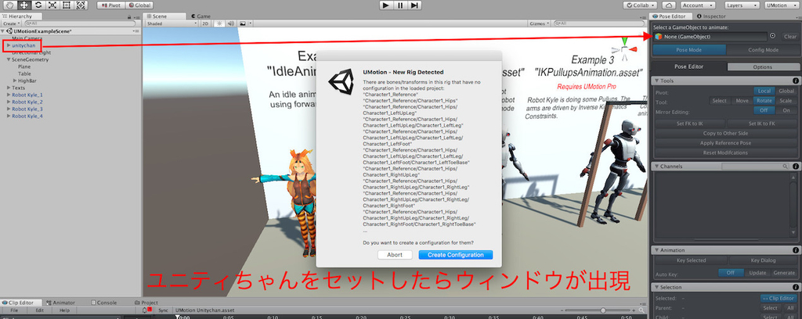Toggle the red record button in Clip Editor
Viewport: 802px width, 319px height.
pyautogui.click(x=150, y=310)
